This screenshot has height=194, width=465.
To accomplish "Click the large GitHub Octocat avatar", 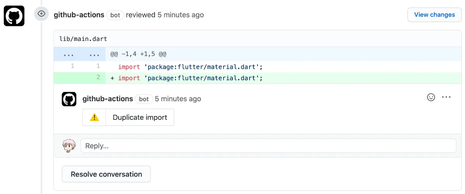I will point(14,16).
